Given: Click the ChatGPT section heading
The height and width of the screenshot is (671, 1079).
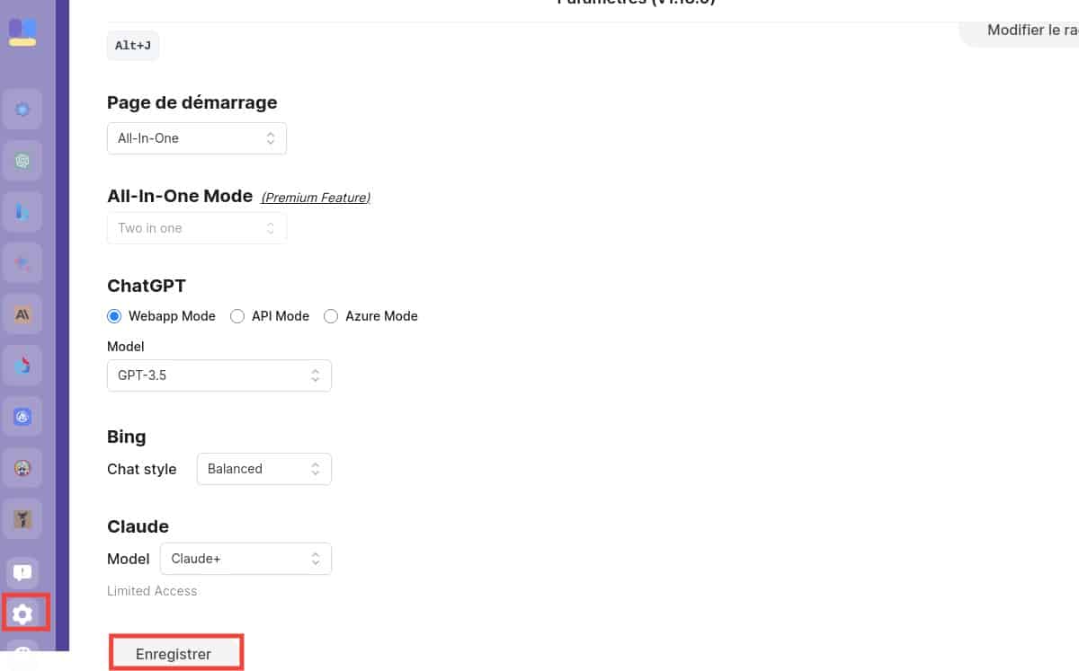Looking at the screenshot, I should tap(147, 286).
